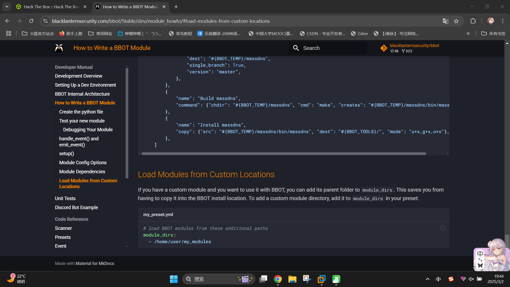
Task: Click the browser forward arrow
Action: (19, 21)
